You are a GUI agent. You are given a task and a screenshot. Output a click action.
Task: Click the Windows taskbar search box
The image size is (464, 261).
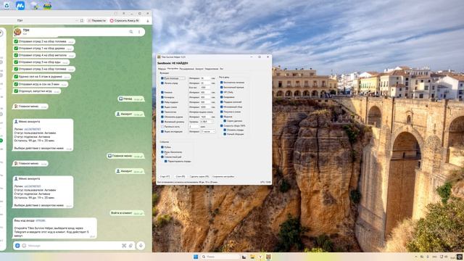[x=220, y=257]
